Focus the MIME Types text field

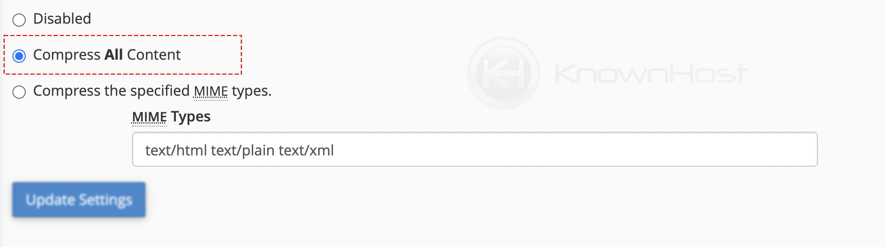coord(474,149)
